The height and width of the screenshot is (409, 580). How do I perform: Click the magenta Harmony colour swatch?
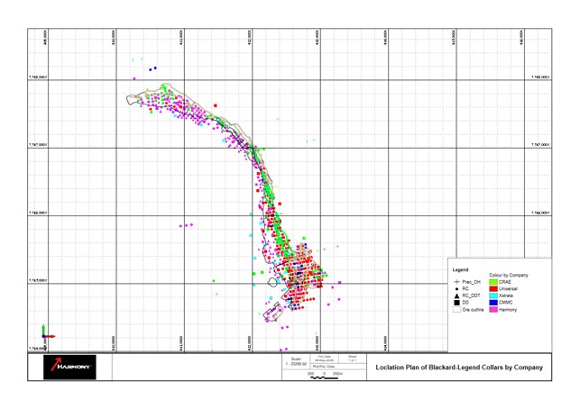click(493, 310)
